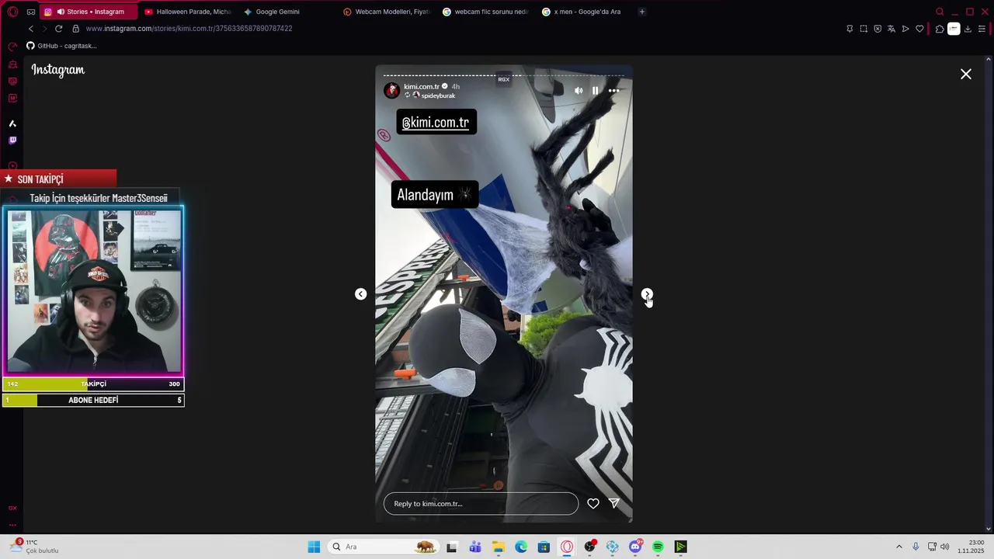
Task: Open the browser downloads icon
Action: coord(968,29)
